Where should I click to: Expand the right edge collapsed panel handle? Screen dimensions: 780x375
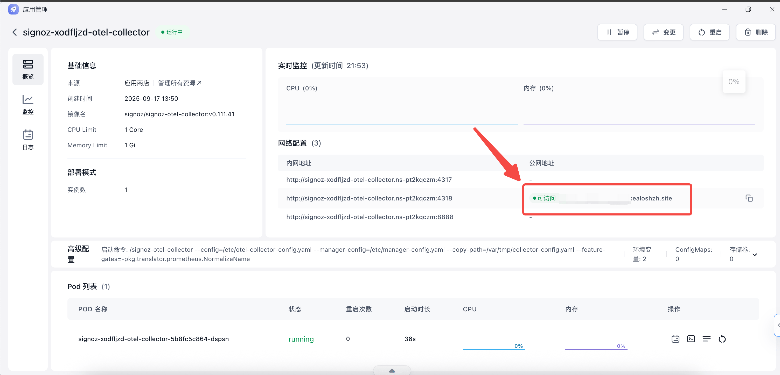pyautogui.click(x=777, y=325)
